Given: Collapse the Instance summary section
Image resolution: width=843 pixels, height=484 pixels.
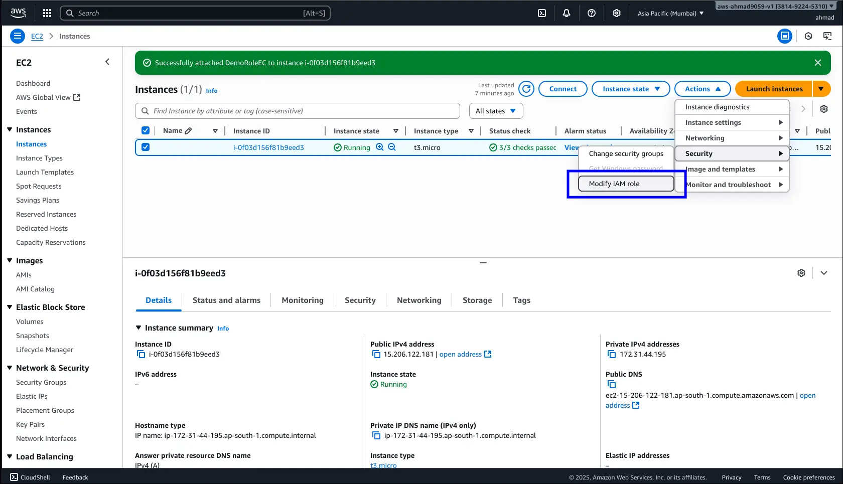Looking at the screenshot, I should coord(138,328).
